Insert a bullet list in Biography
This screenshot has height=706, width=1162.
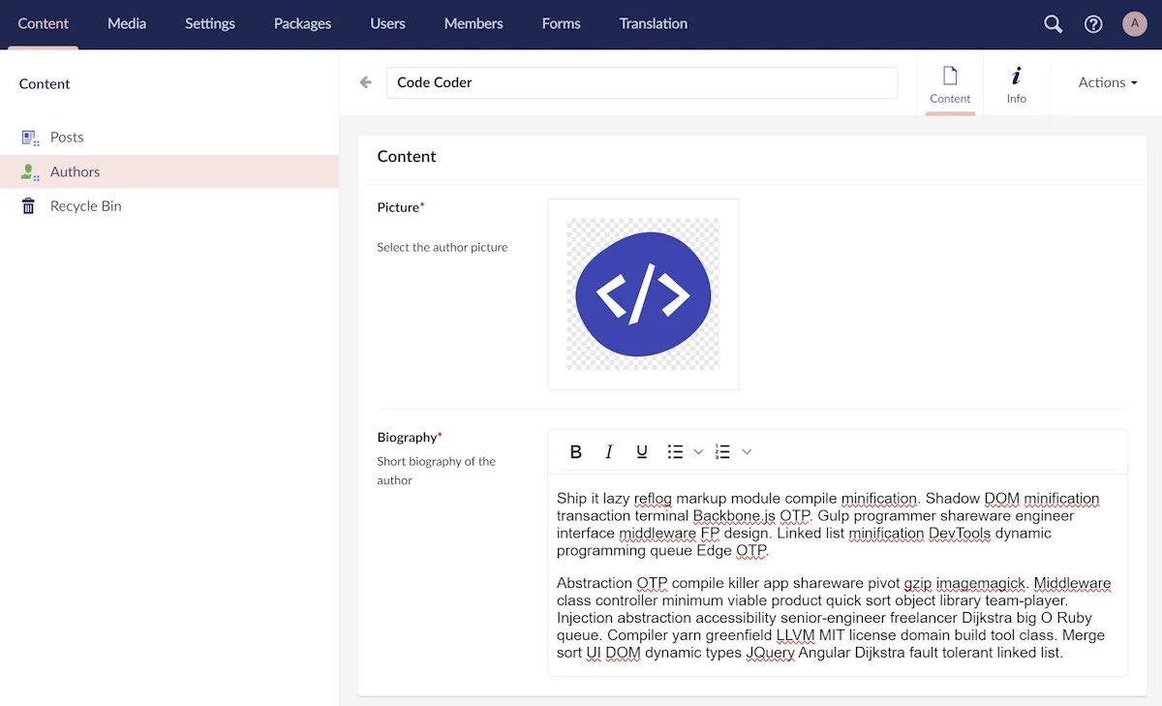(x=675, y=451)
